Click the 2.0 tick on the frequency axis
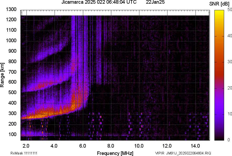This screenshot has width=232, height=156. pyautogui.click(x=26, y=146)
